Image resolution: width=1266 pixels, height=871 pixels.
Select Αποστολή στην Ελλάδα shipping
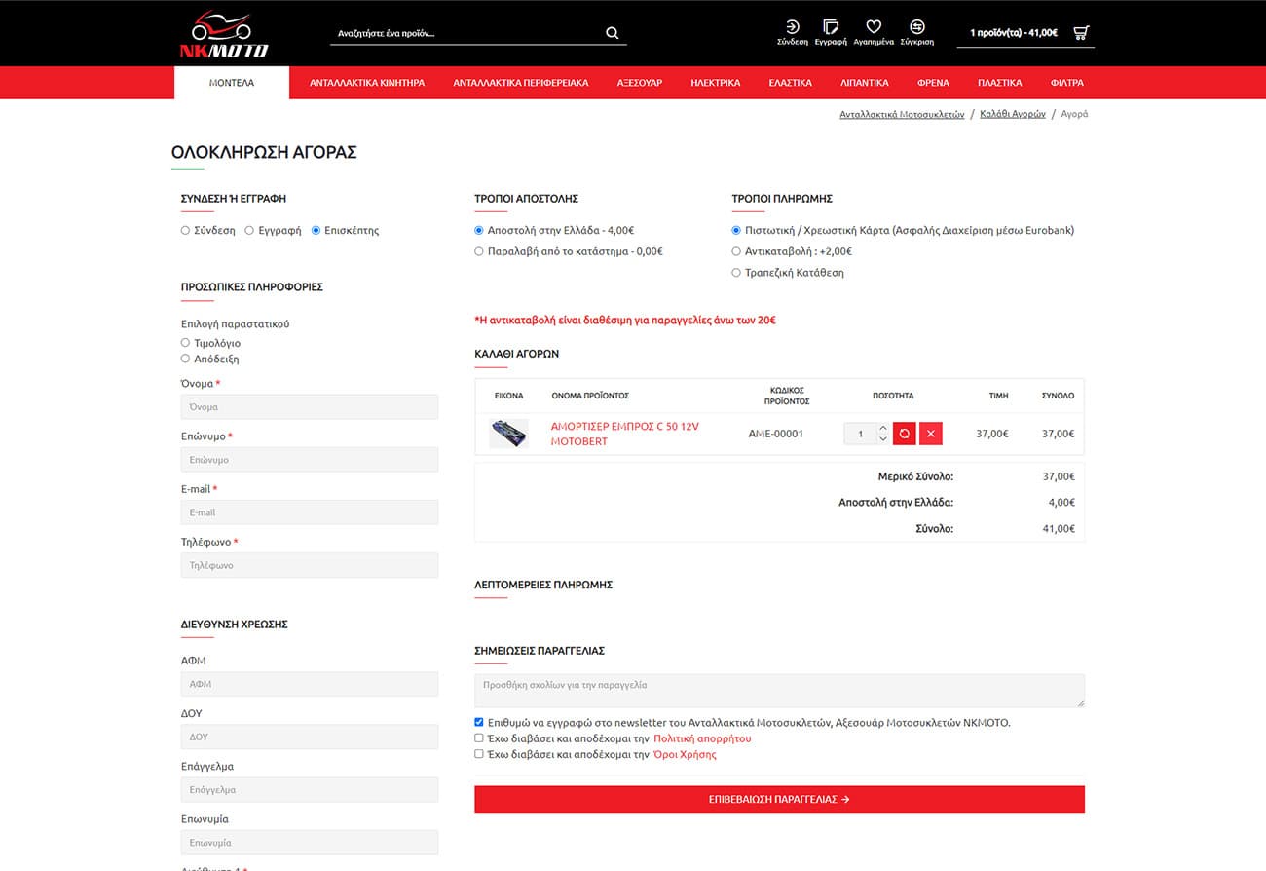click(x=479, y=231)
